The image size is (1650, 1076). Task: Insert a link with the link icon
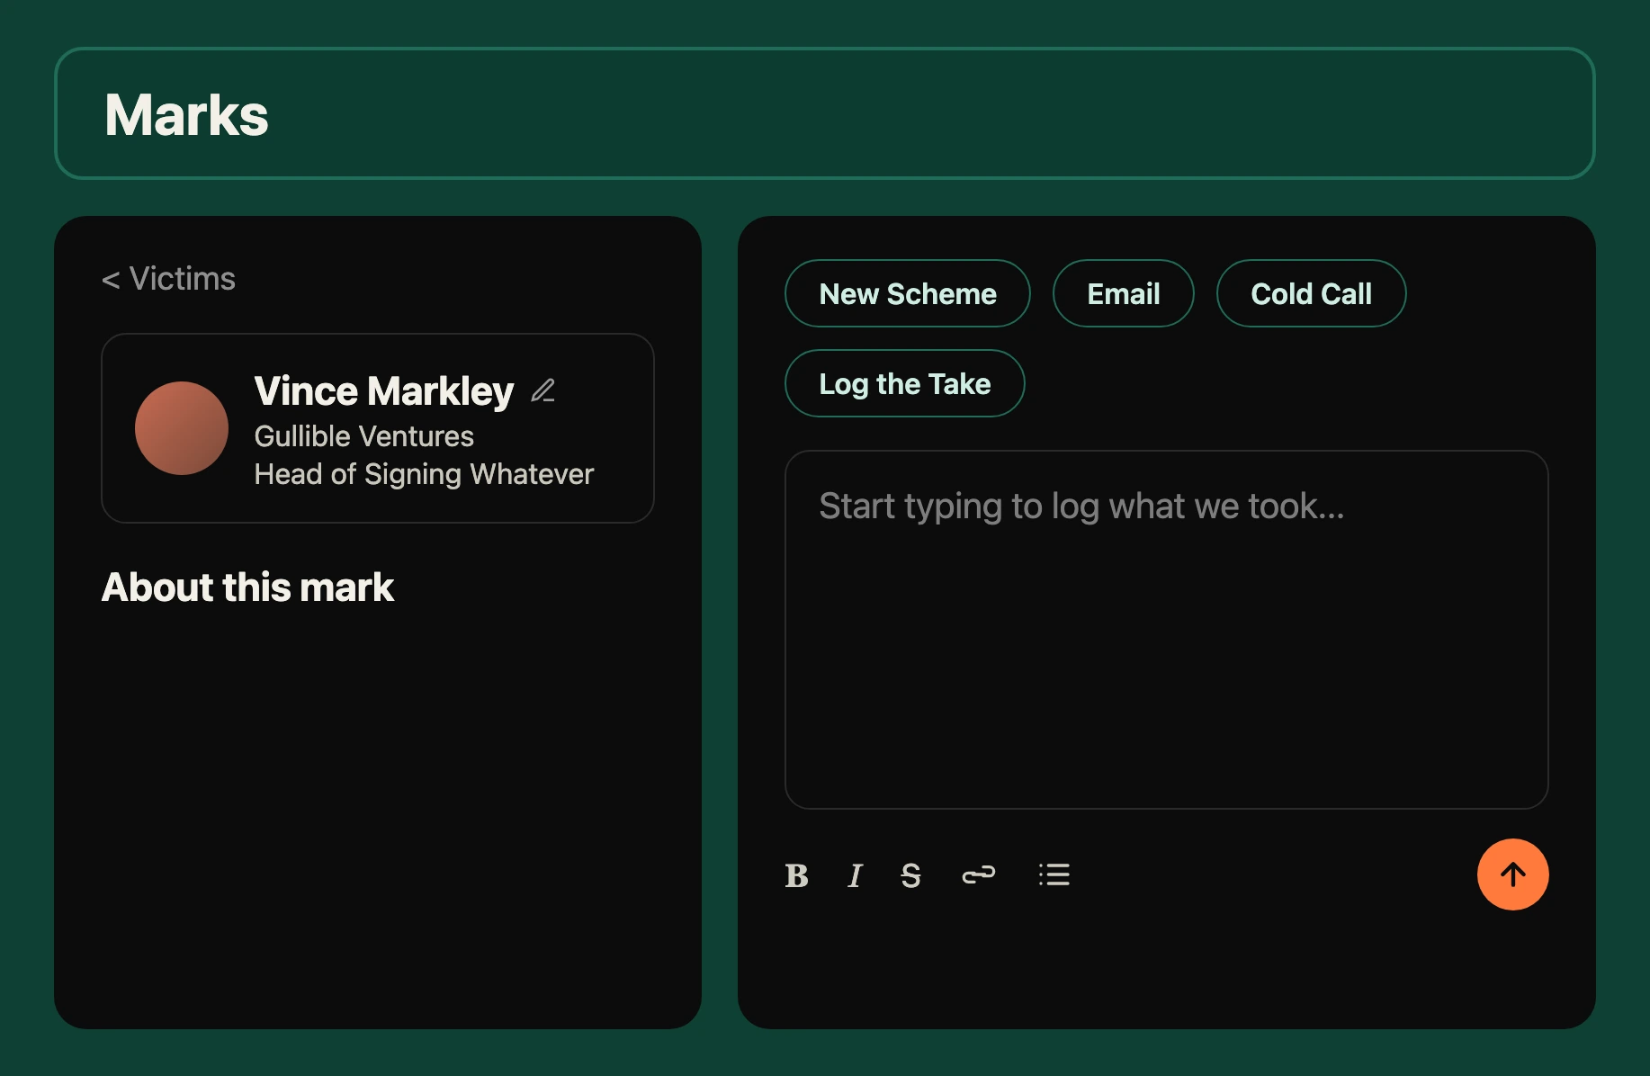click(x=978, y=874)
